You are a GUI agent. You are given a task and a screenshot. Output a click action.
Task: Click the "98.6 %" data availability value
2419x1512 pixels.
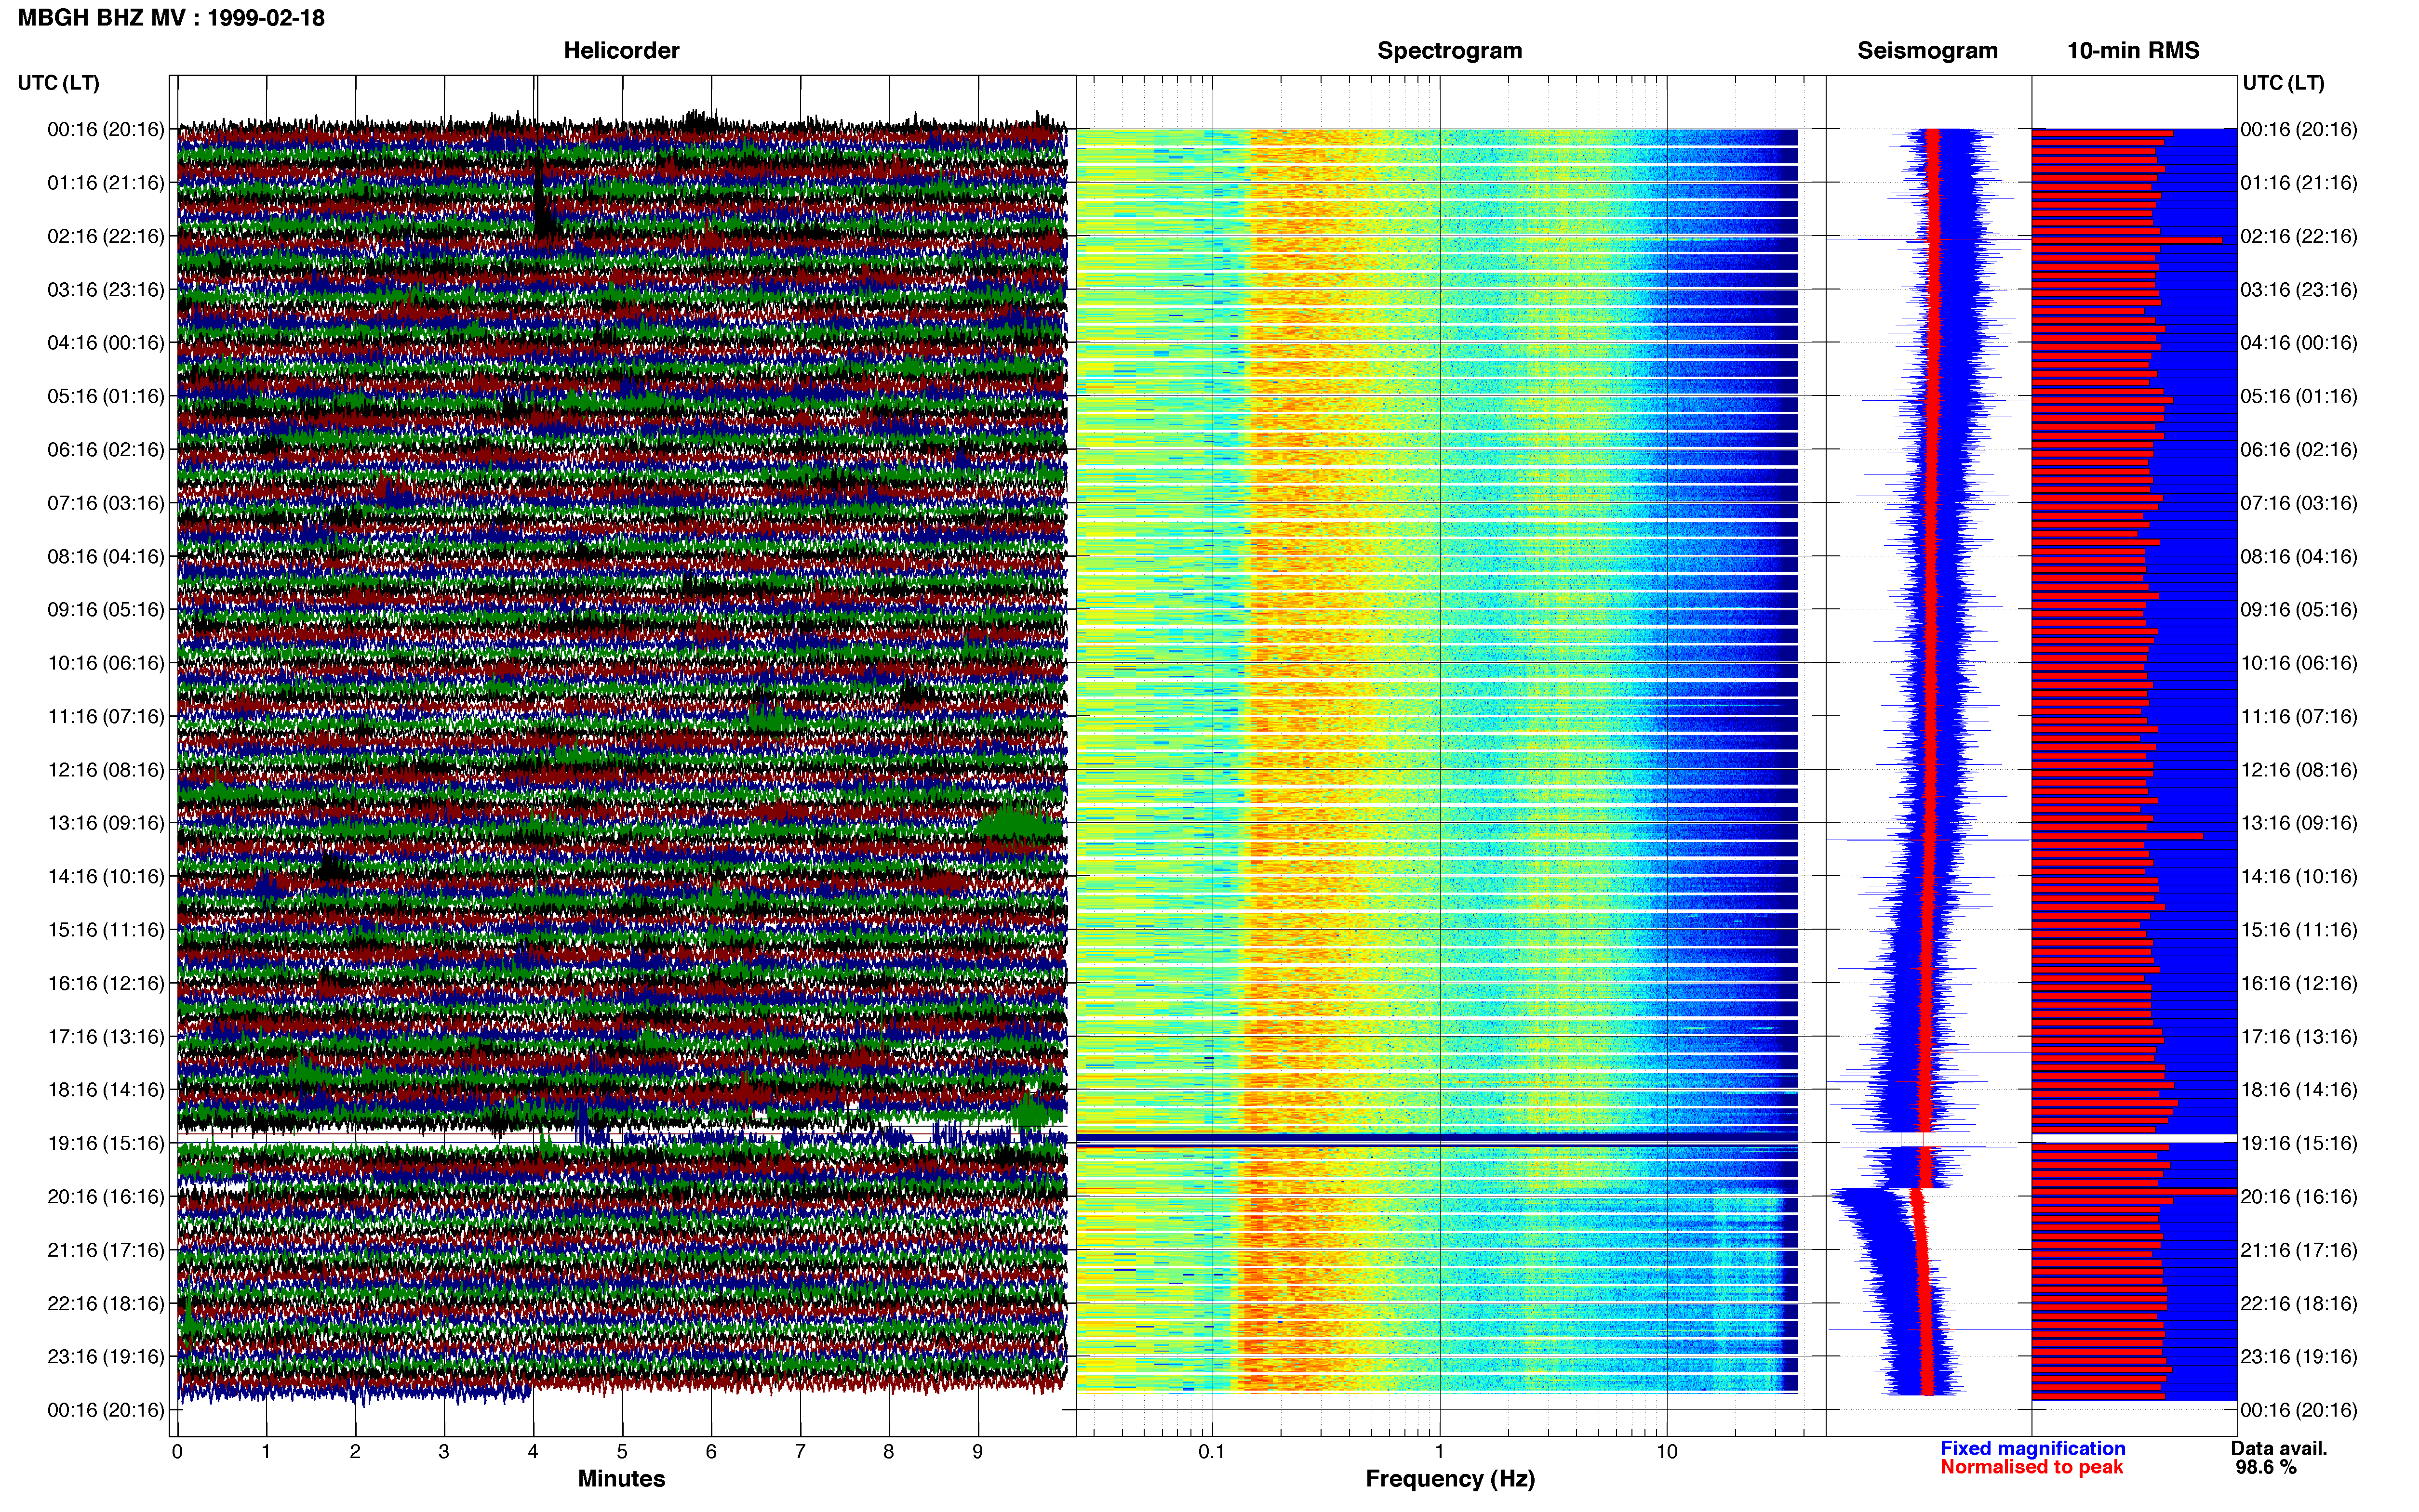tap(2266, 1467)
